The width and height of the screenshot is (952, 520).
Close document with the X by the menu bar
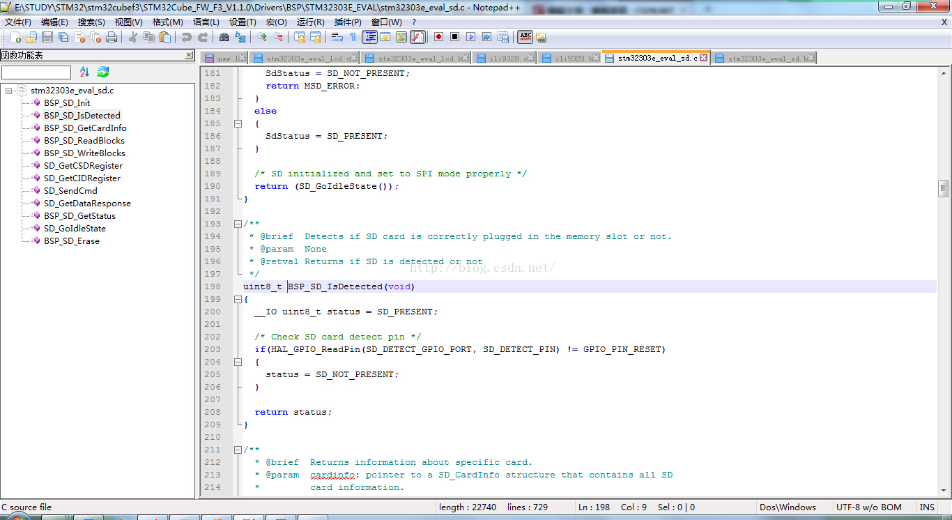tap(944, 22)
